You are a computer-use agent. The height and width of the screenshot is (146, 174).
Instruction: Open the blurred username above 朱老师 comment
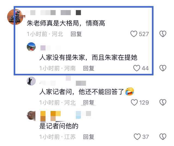pos(54,13)
